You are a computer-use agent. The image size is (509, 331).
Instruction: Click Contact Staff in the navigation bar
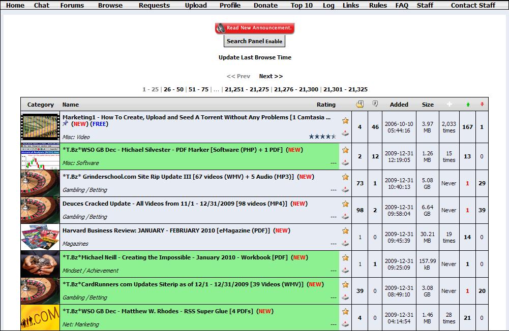coord(473,5)
